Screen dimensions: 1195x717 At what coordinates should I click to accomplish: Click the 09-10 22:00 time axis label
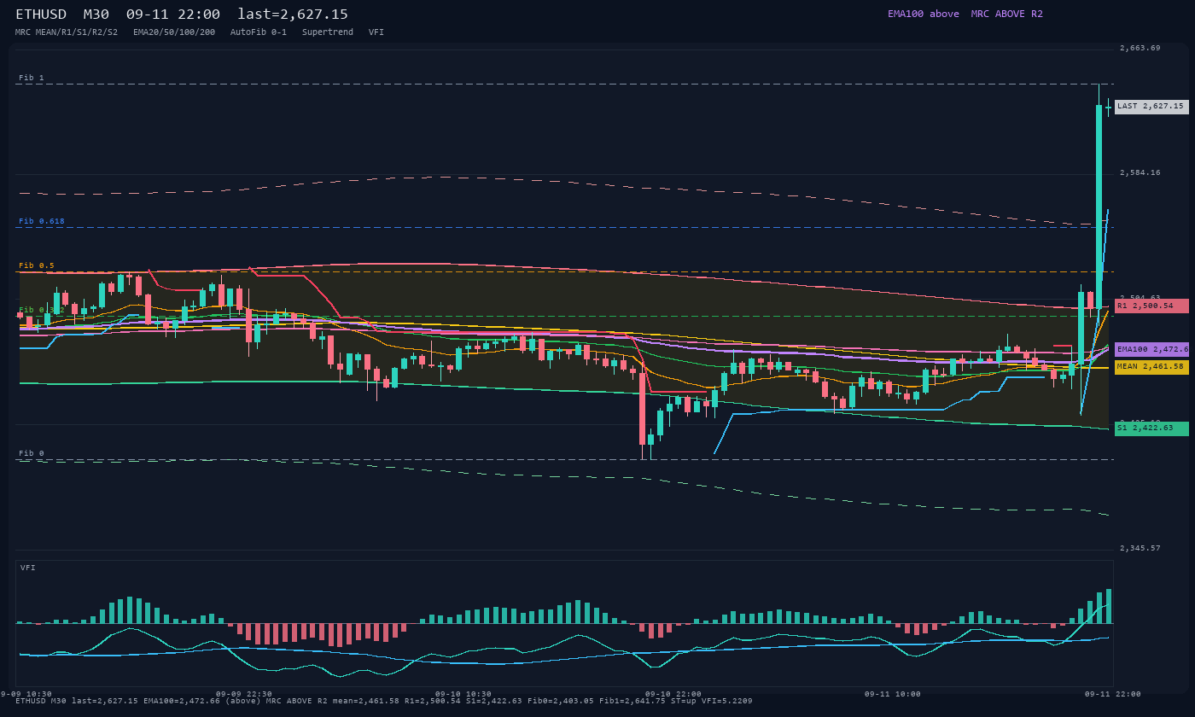click(x=673, y=694)
